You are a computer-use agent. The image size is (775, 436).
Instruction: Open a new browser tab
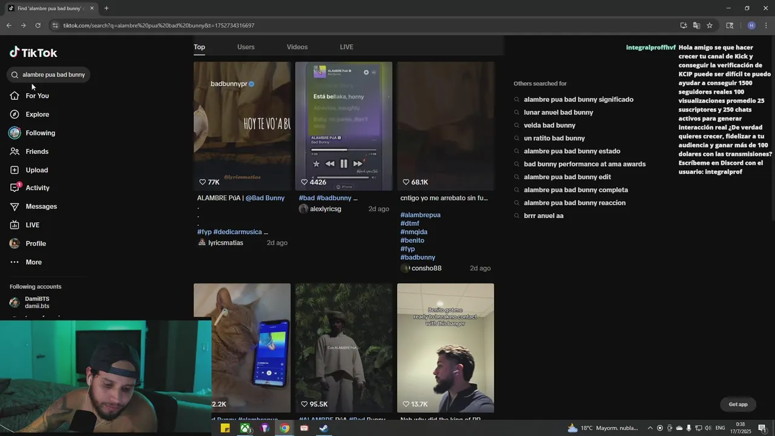pos(107,8)
